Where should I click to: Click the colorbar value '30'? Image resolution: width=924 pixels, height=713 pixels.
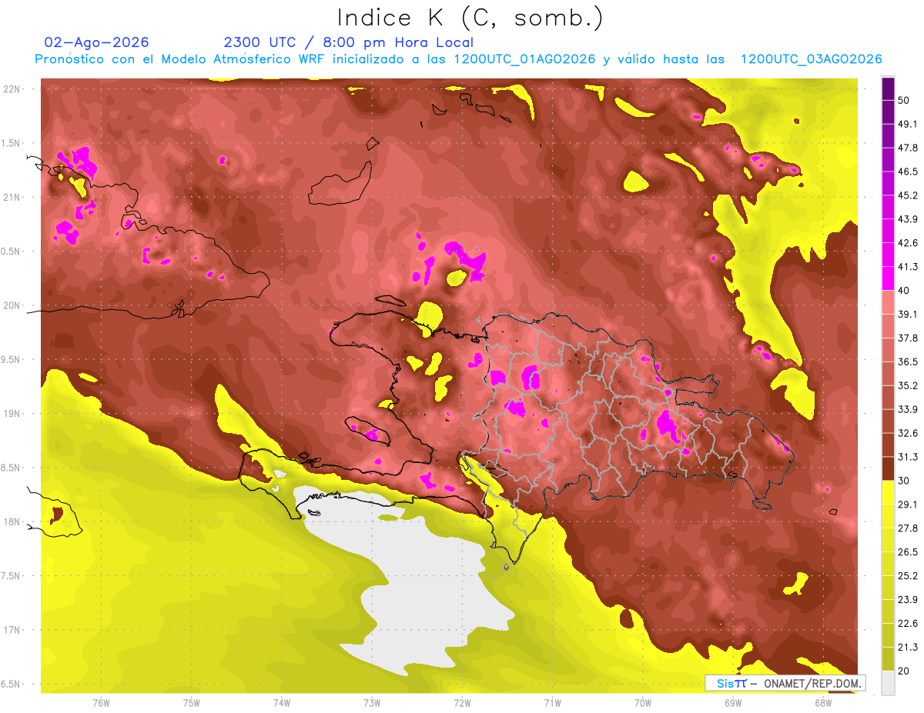pyautogui.click(x=904, y=481)
